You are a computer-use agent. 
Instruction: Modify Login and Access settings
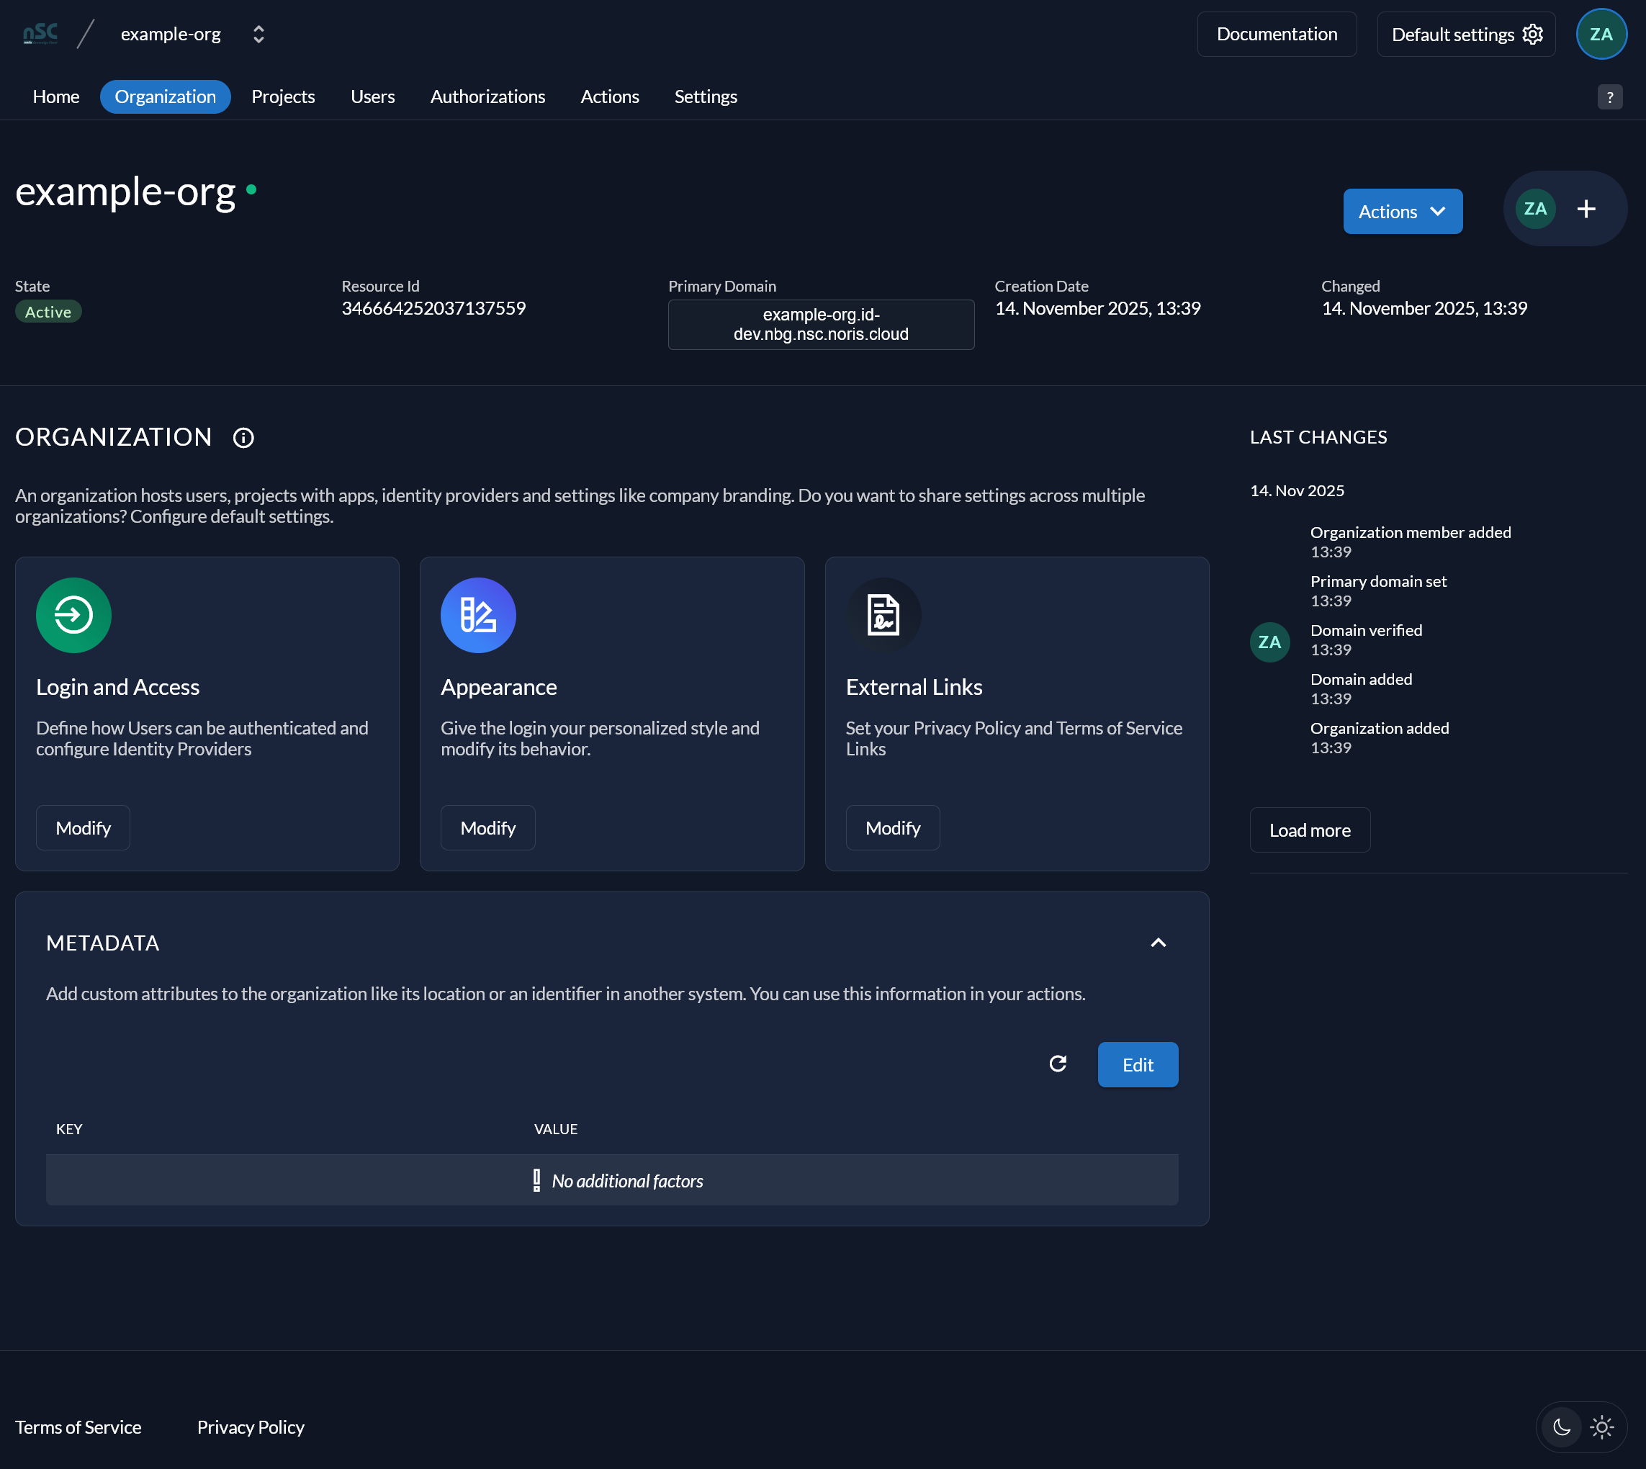83,828
